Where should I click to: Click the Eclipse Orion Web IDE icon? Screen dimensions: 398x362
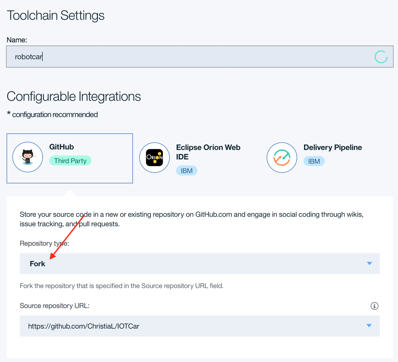(155, 158)
